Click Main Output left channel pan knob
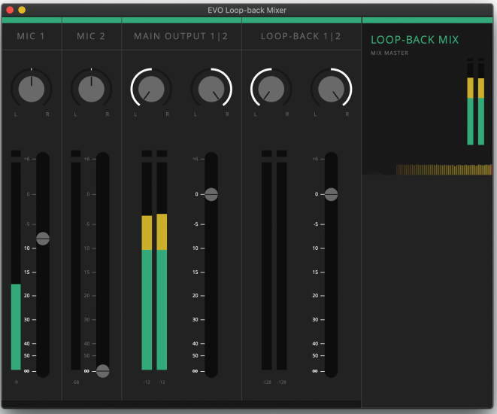 click(x=151, y=90)
